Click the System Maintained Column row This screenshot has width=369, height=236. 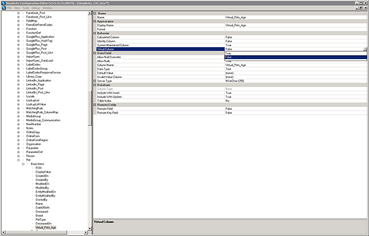(x=231, y=45)
